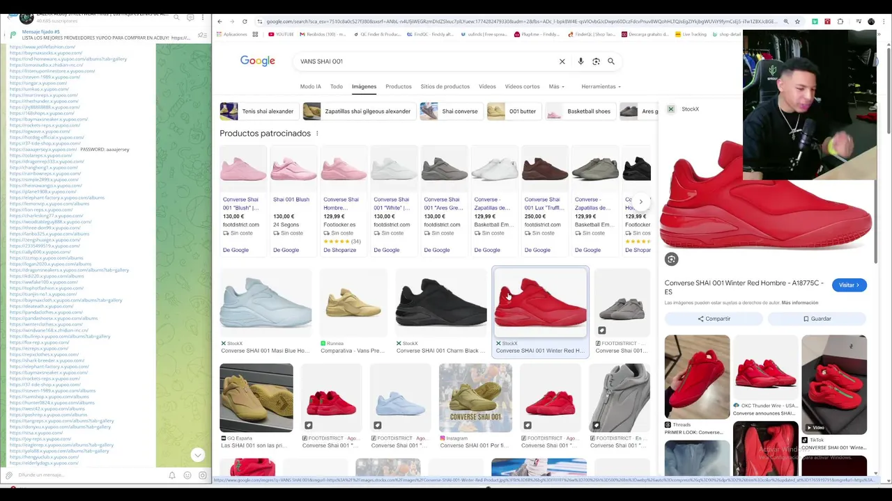Click the Lens icon on red shoe preview
892x501 pixels.
coord(671,259)
